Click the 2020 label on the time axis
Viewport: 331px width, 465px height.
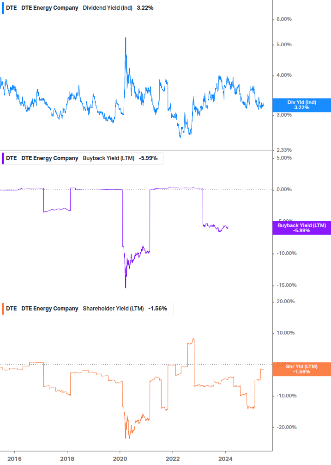[x=120, y=459]
